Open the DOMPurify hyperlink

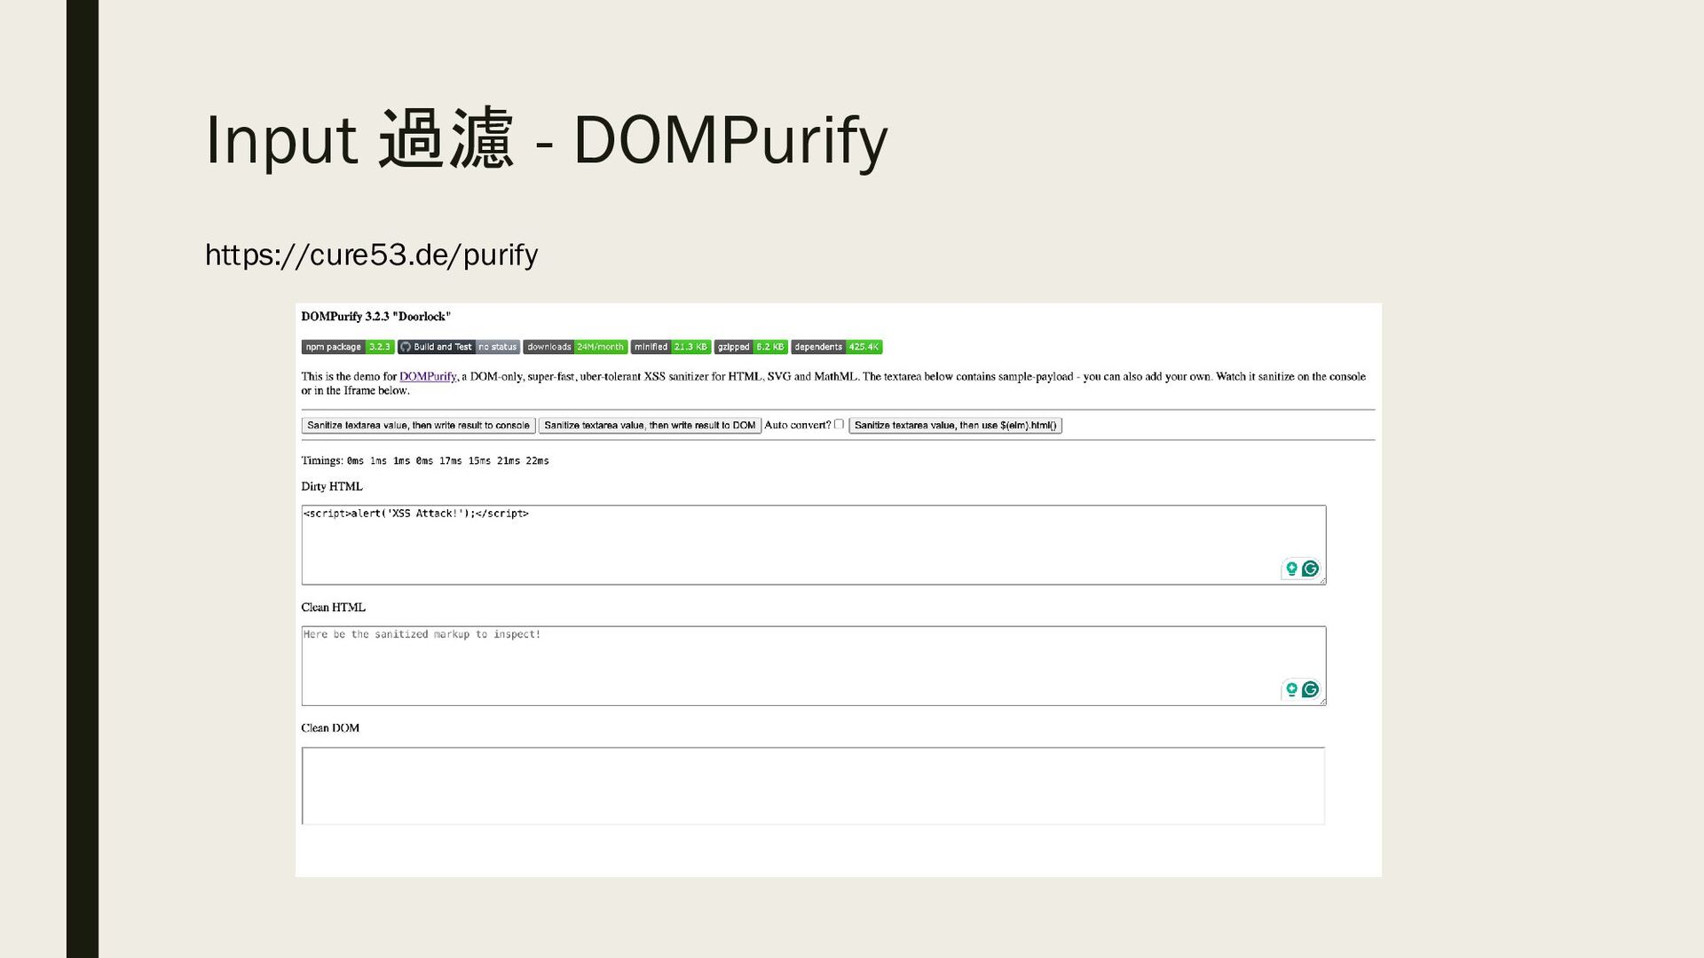(428, 376)
